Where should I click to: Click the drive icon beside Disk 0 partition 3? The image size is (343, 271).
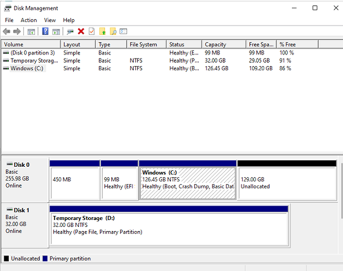click(x=6, y=53)
